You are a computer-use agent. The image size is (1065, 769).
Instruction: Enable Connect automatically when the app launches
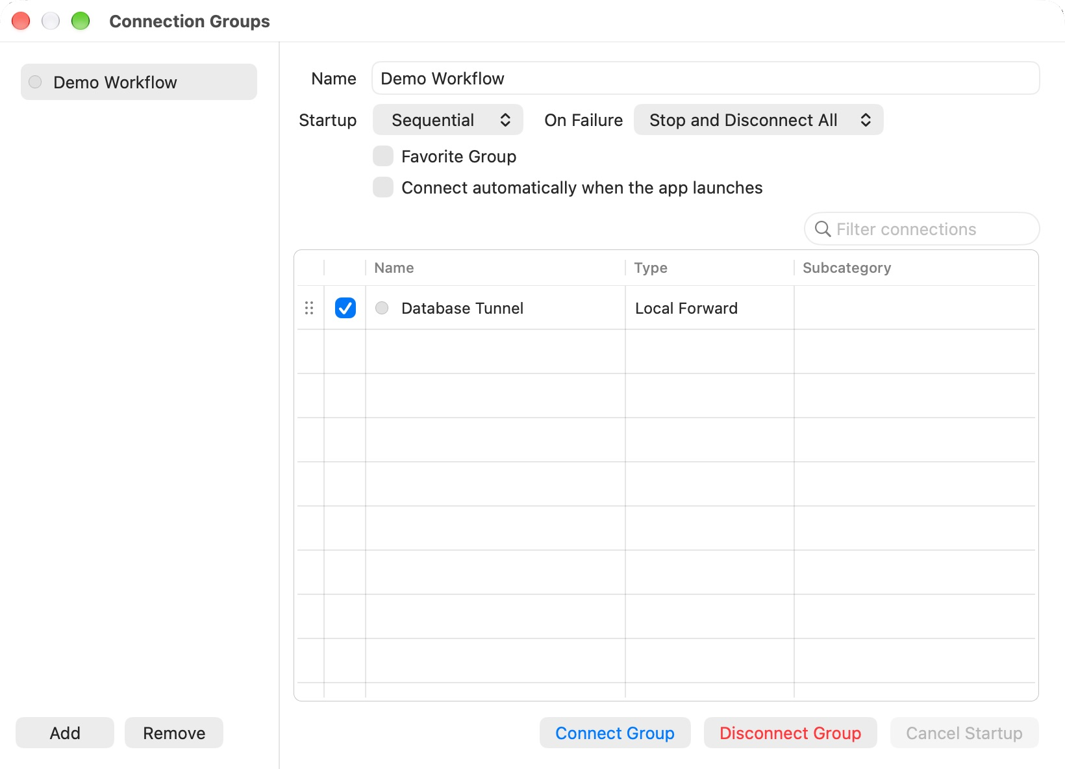point(383,187)
